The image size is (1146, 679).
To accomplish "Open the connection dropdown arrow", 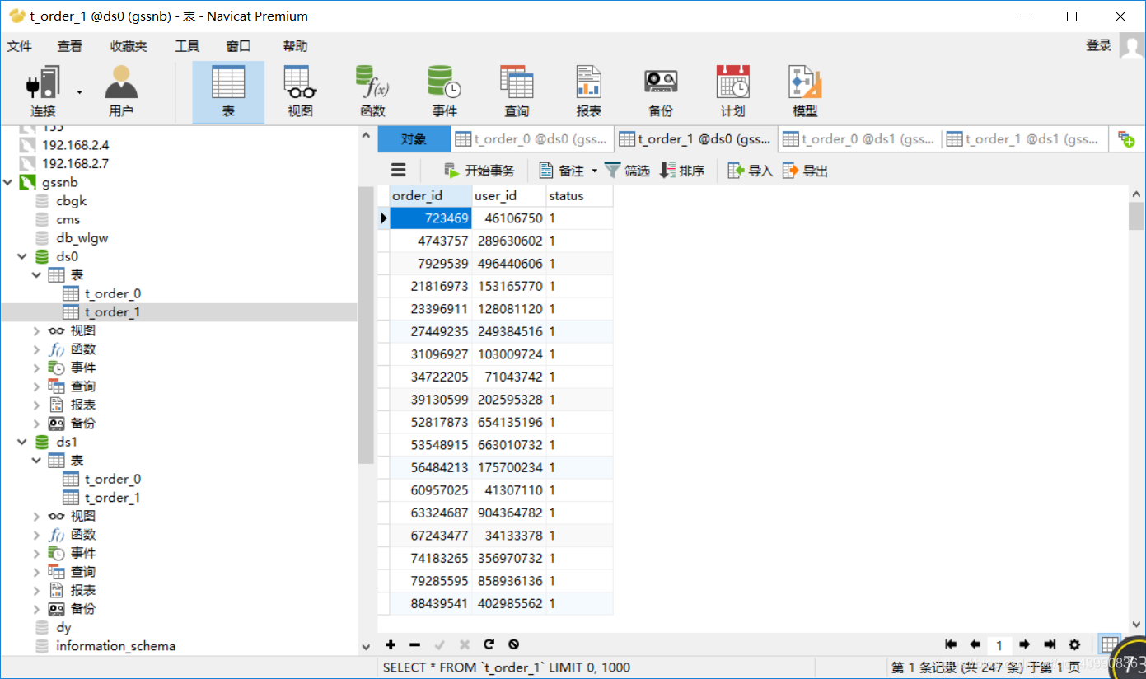I will click(x=80, y=91).
